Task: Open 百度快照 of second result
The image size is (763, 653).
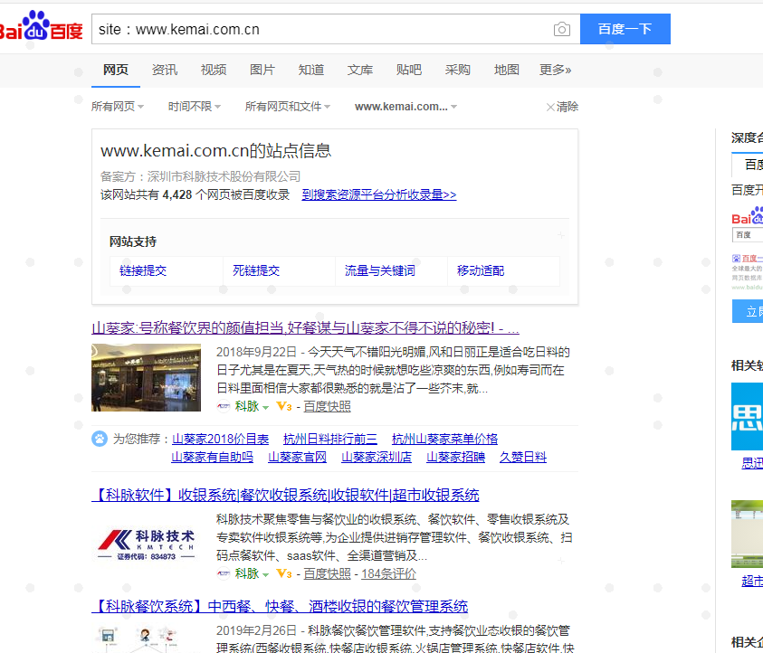Action: tap(327, 573)
